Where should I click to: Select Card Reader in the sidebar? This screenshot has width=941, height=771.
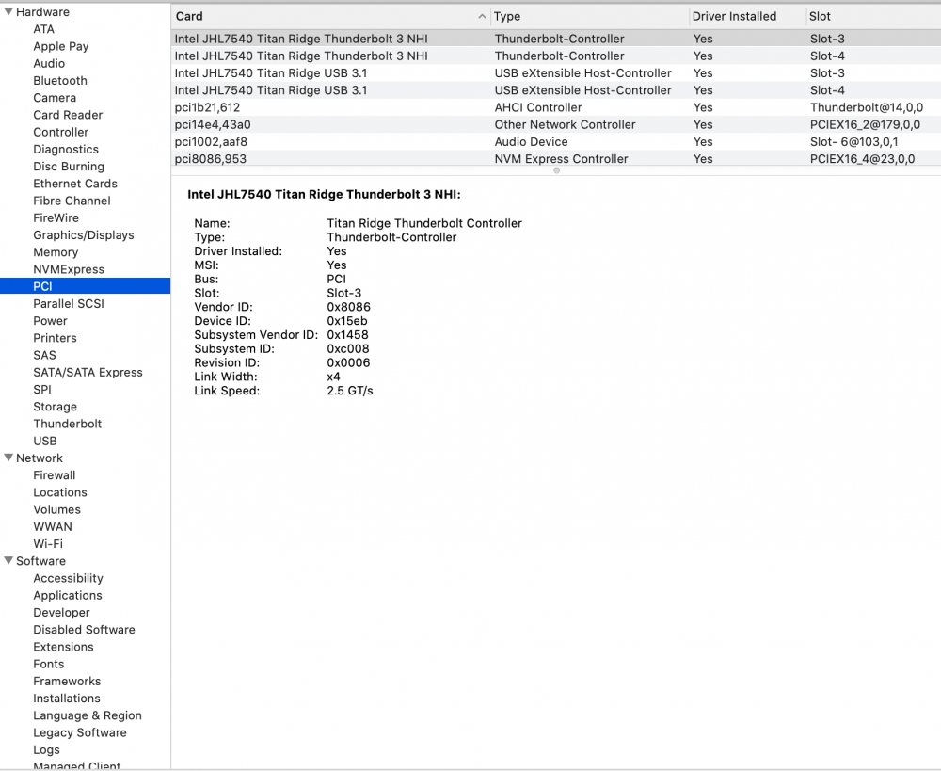click(68, 115)
